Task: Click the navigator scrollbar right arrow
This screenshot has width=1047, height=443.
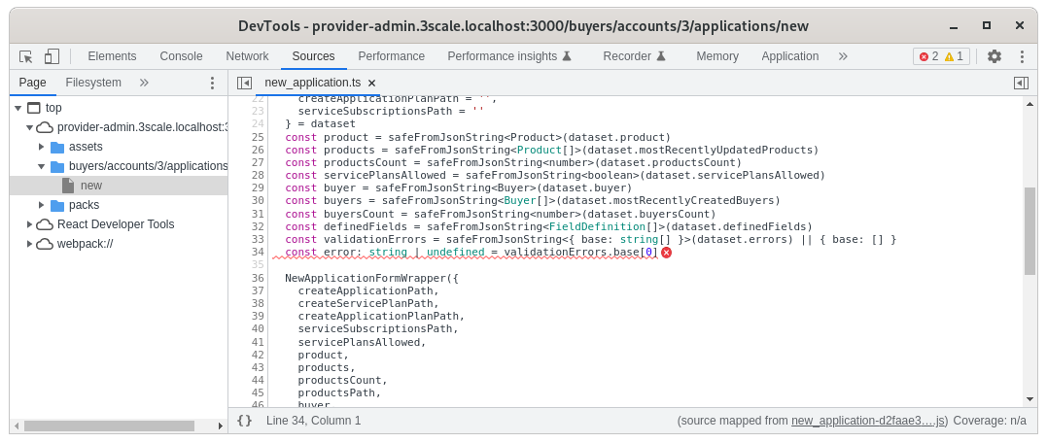Action: (x=221, y=426)
